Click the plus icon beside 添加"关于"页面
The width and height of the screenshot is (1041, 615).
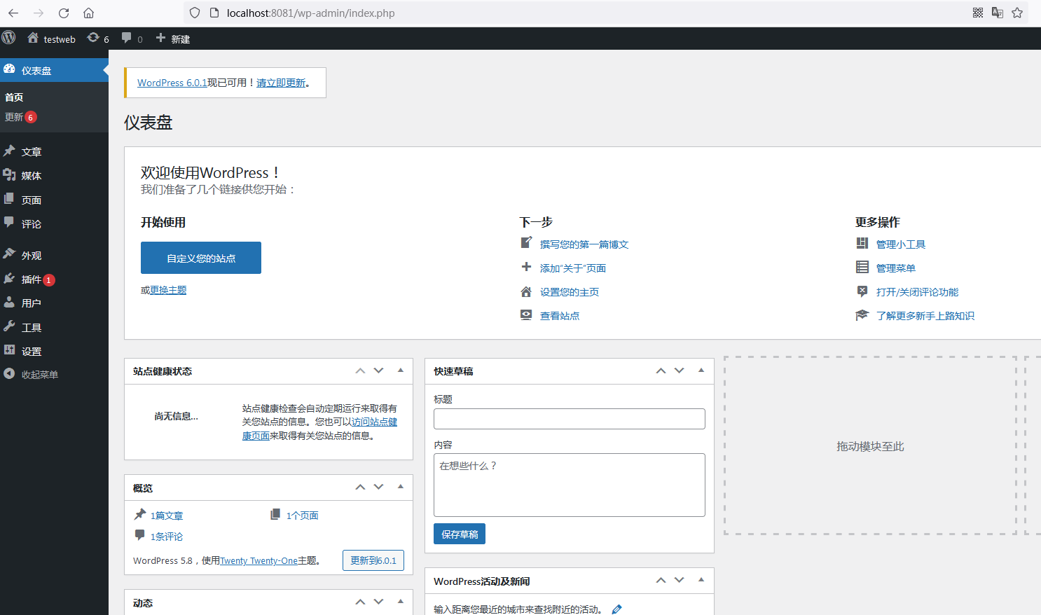[x=526, y=266]
